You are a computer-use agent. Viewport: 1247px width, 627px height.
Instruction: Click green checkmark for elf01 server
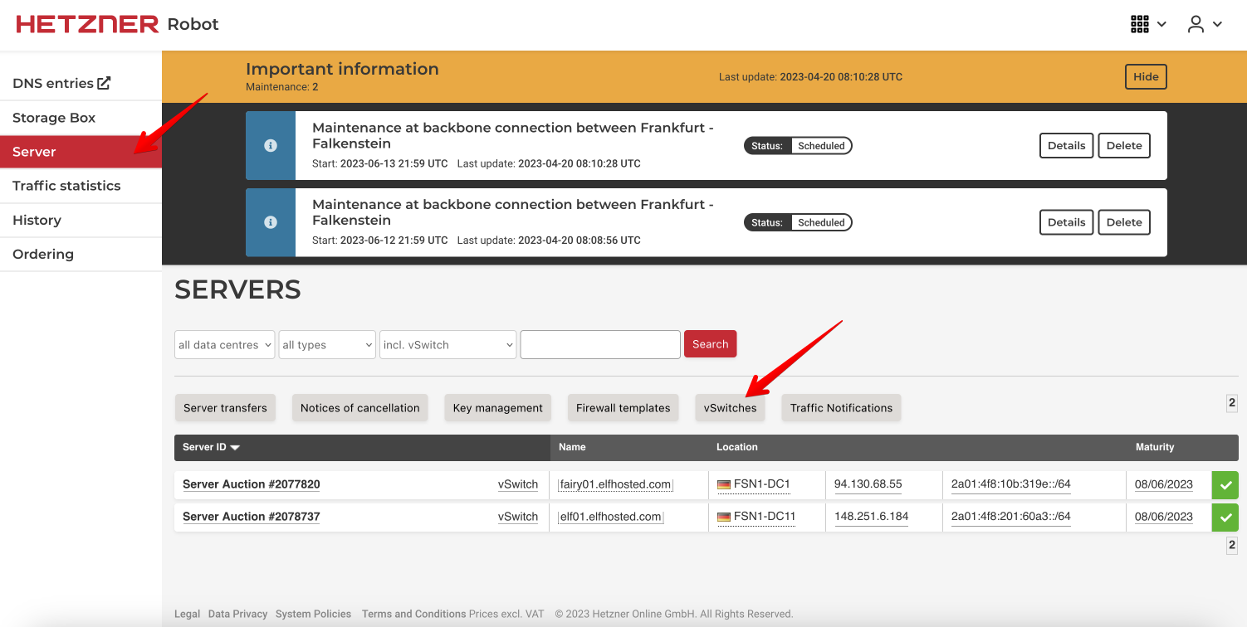pos(1225,518)
